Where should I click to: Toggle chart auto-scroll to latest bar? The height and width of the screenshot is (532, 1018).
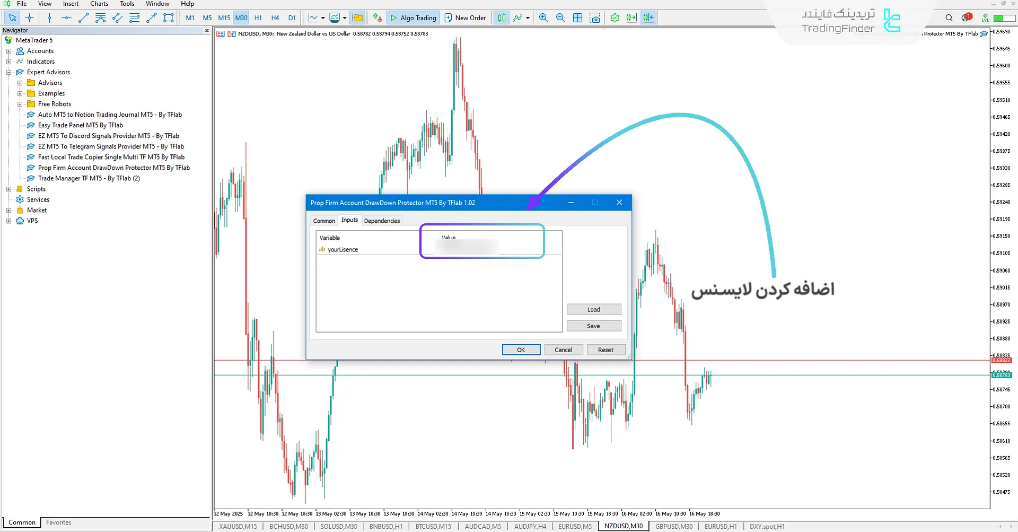[x=631, y=18]
